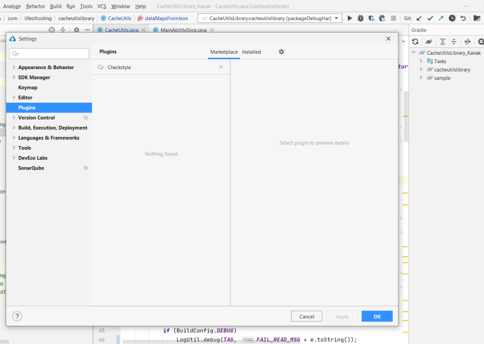Show Git history clock icon

coord(452,18)
